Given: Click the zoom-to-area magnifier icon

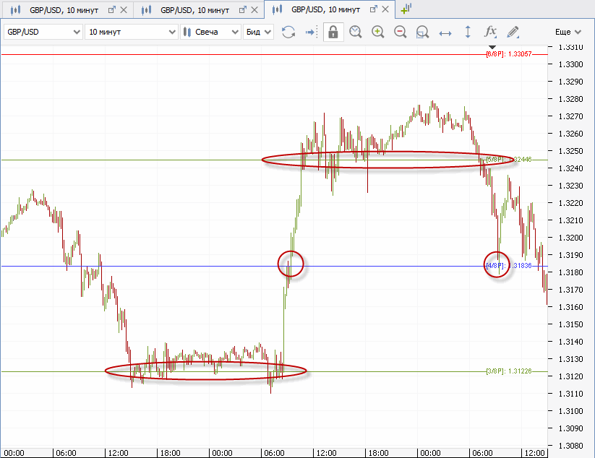Looking at the screenshot, I should point(423,32).
